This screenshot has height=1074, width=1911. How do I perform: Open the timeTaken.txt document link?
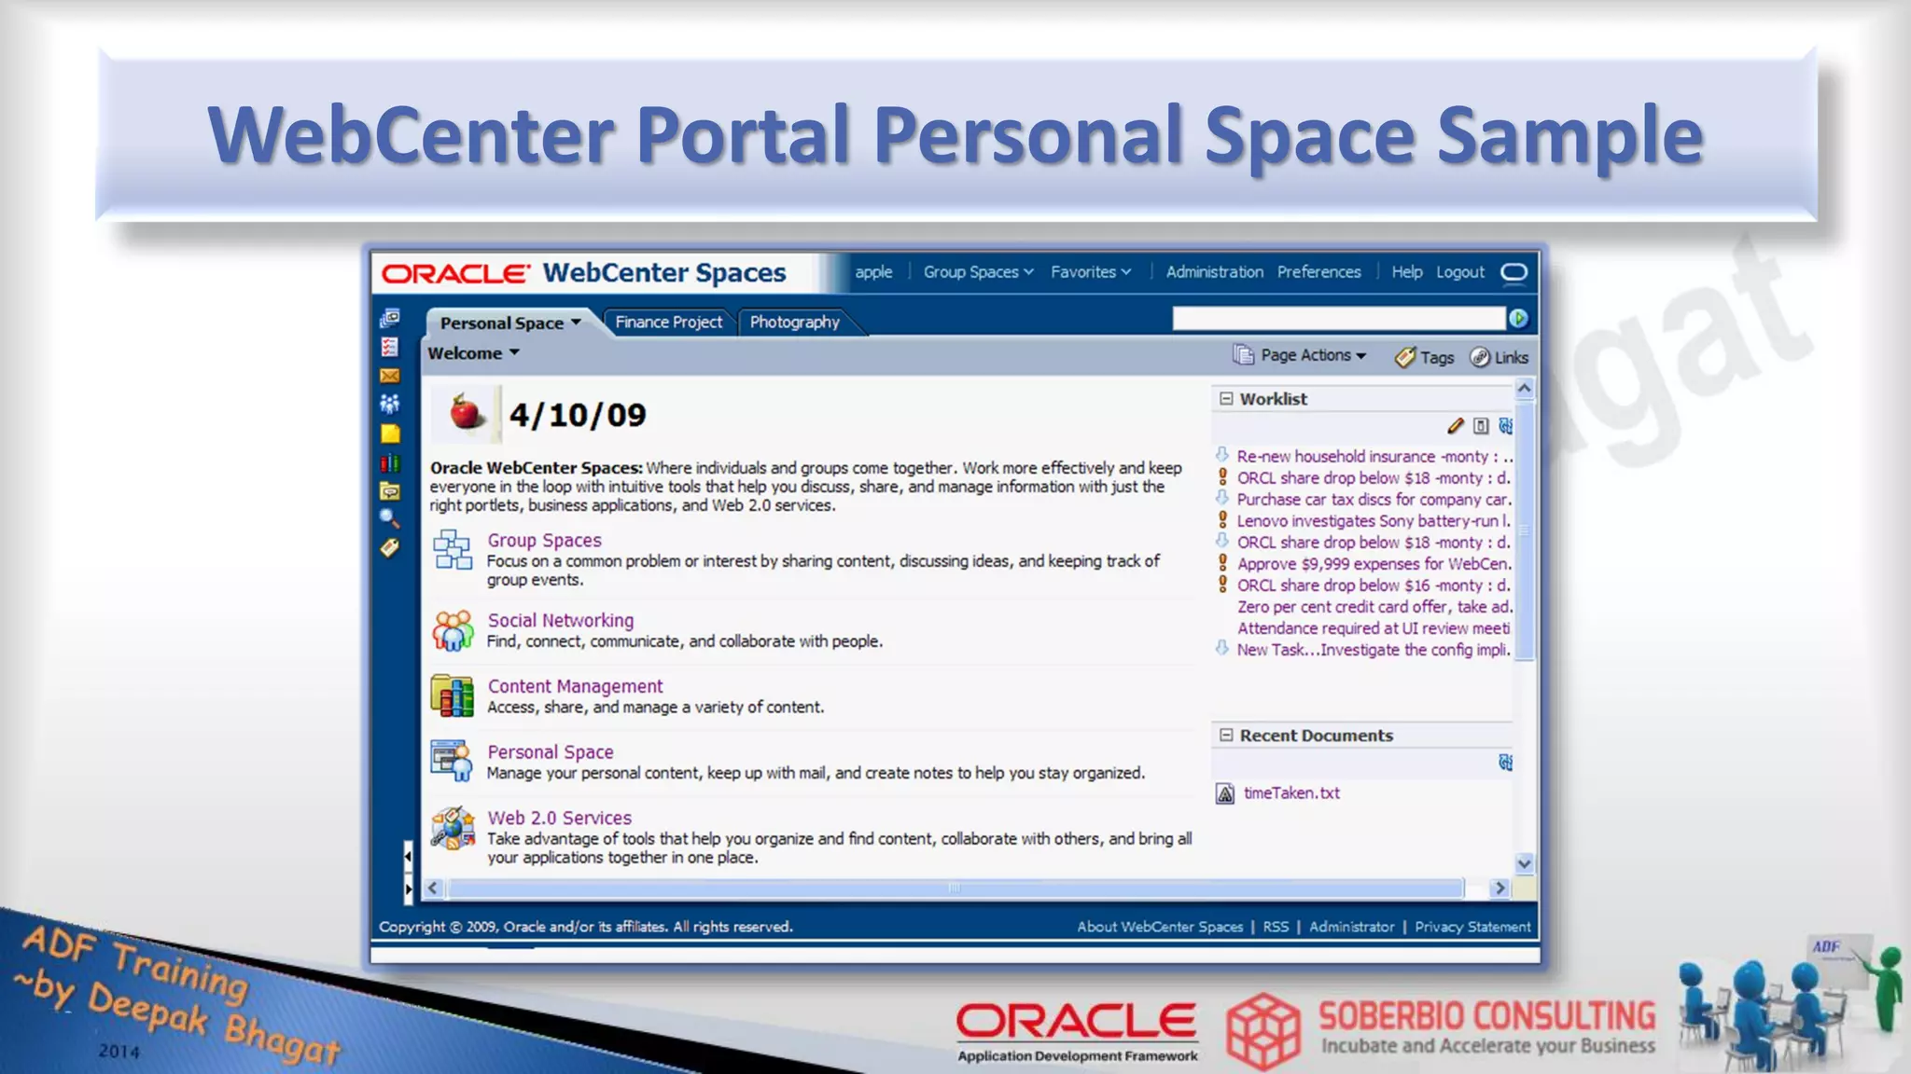[x=1290, y=793]
